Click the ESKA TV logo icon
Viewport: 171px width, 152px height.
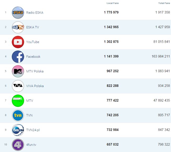[18, 27]
